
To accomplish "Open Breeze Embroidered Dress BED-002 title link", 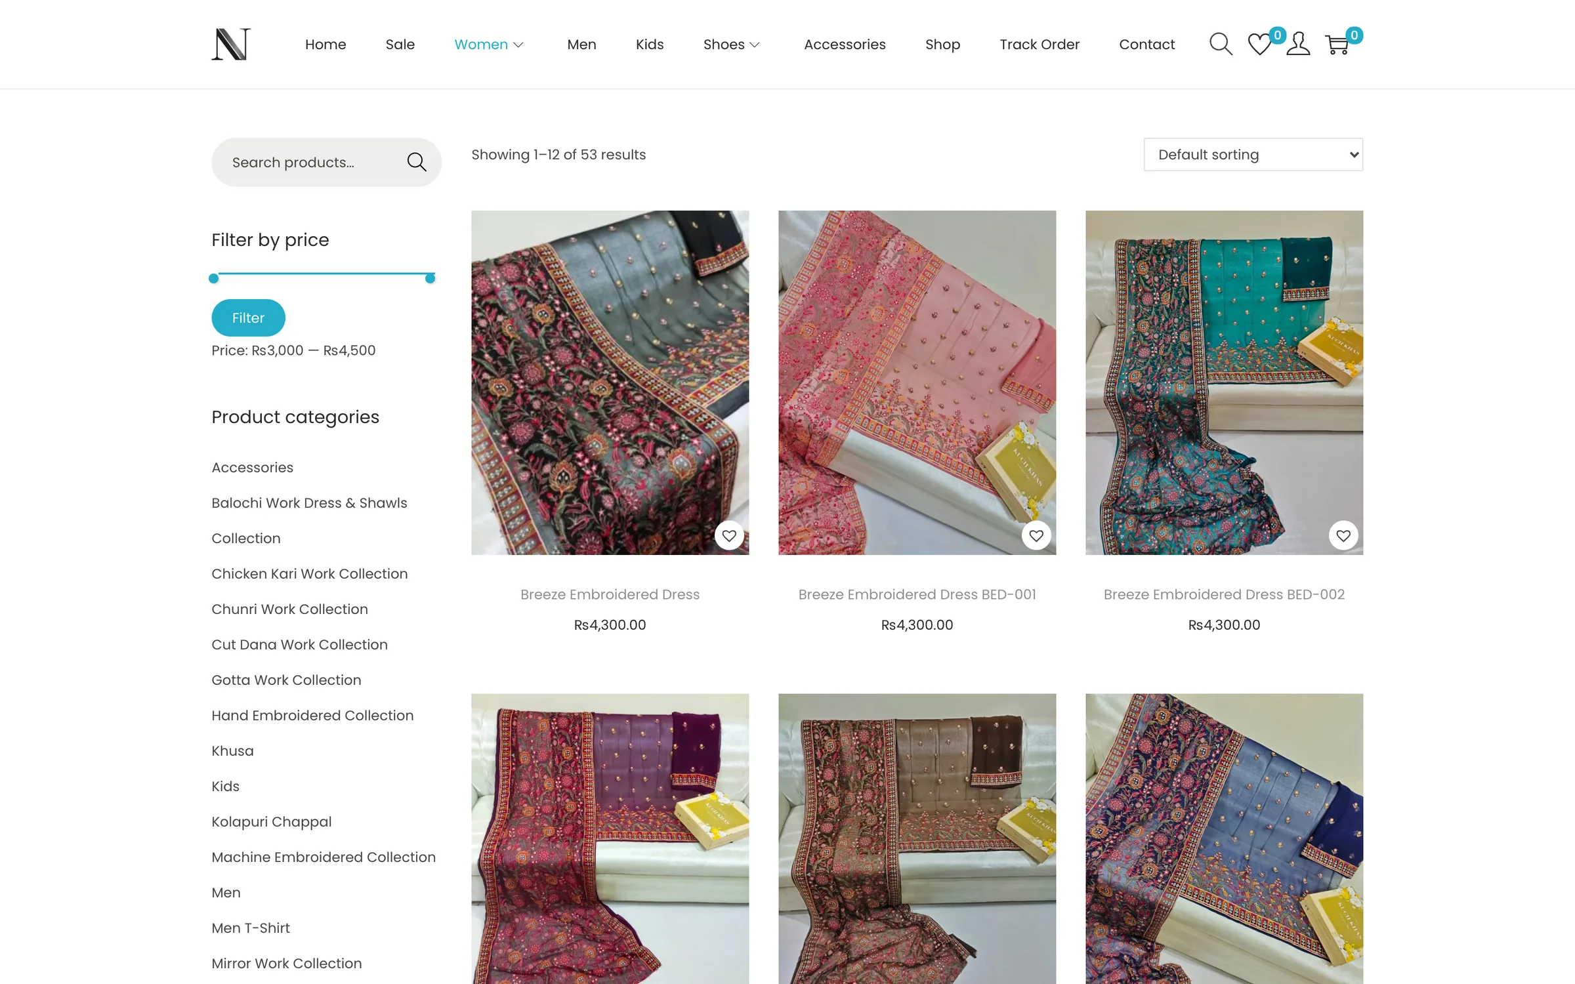I will pos(1224,594).
